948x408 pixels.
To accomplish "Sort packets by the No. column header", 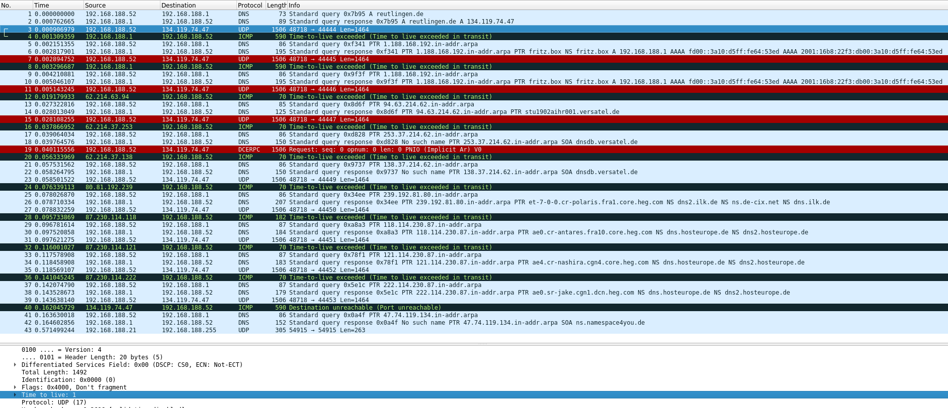I will pyautogui.click(x=15, y=5).
